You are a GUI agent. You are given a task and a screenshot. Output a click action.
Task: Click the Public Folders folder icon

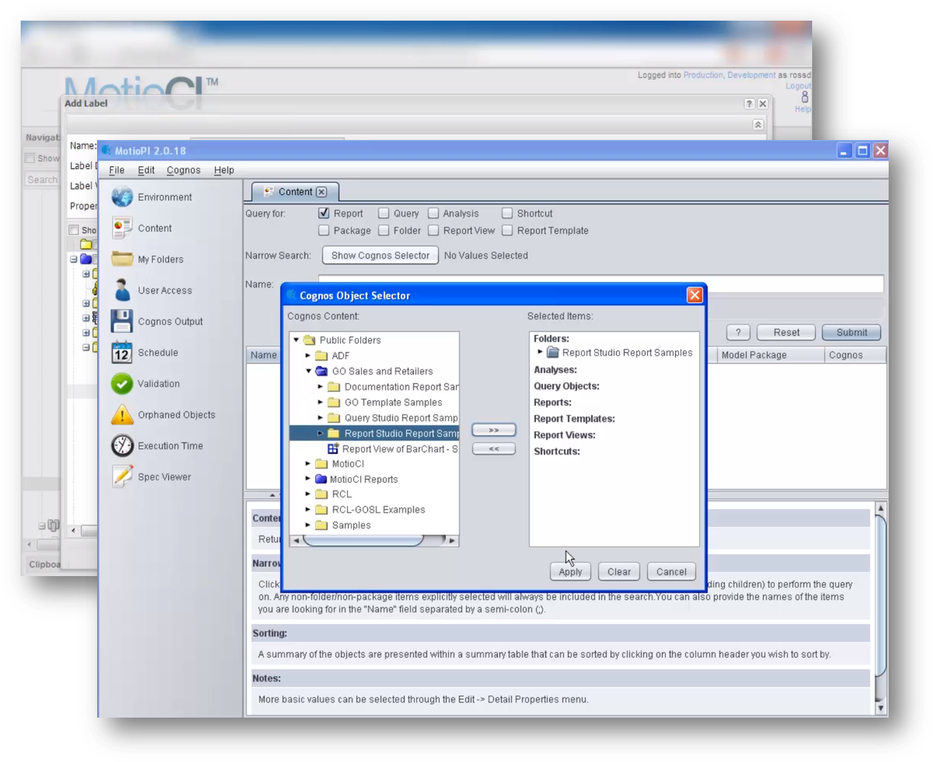[309, 340]
